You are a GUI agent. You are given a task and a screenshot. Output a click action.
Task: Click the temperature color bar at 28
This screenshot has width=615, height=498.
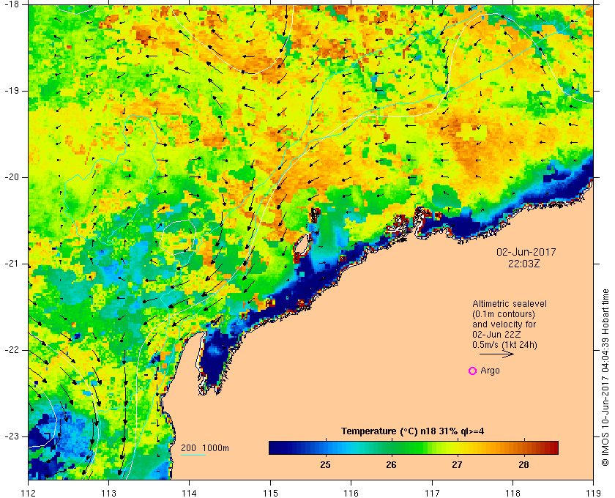pyautogui.click(x=523, y=447)
